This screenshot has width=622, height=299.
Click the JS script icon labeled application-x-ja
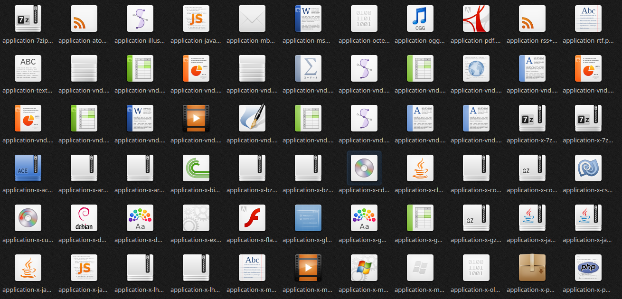[x=84, y=268]
